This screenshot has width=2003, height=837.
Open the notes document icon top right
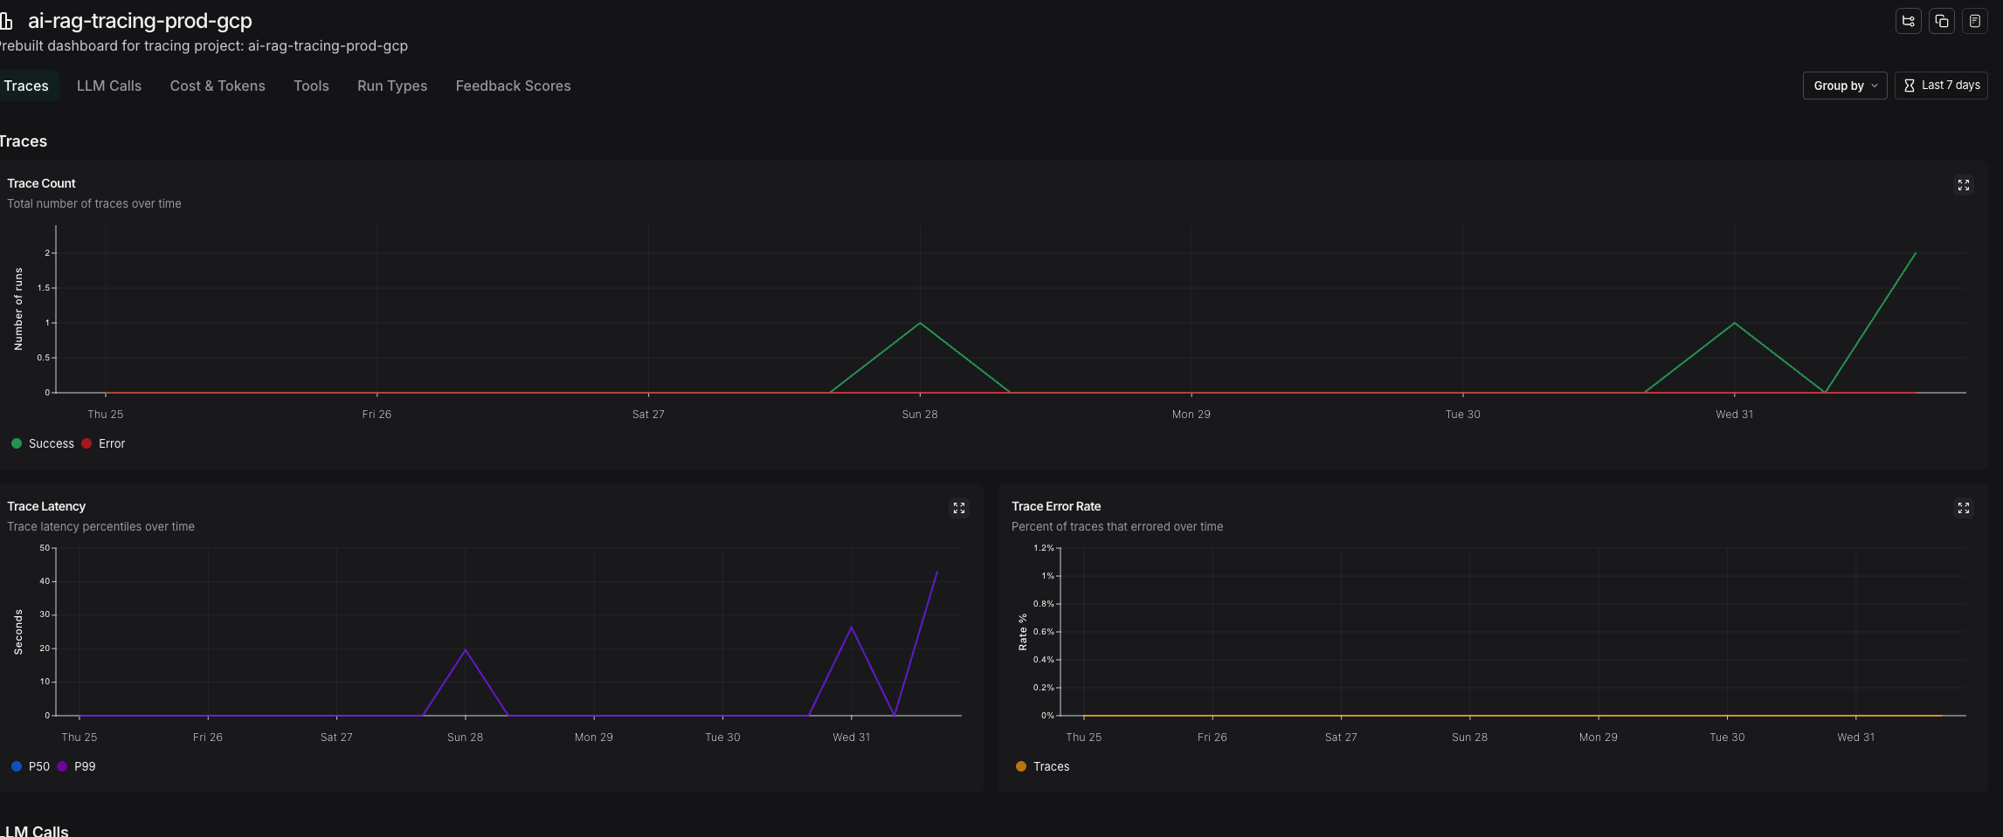click(1975, 20)
